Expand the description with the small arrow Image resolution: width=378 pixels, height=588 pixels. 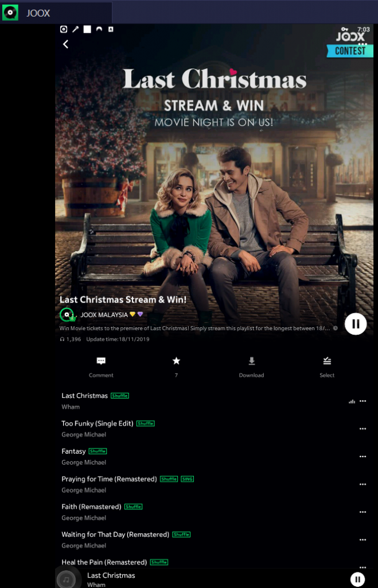[336, 328]
